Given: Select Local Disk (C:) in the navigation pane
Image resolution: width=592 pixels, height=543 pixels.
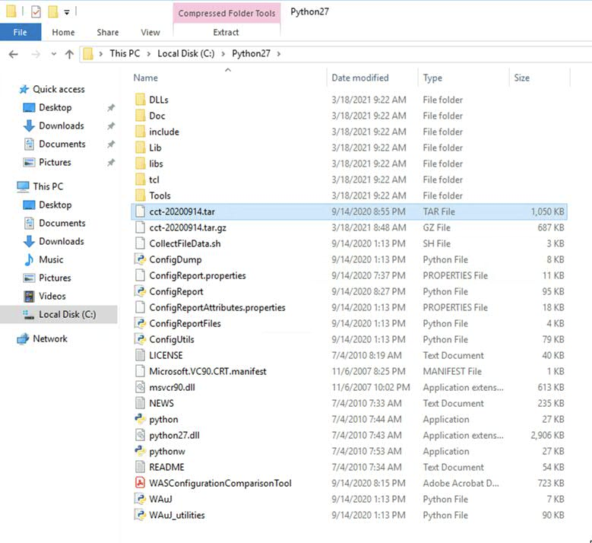Looking at the screenshot, I should click(x=67, y=314).
